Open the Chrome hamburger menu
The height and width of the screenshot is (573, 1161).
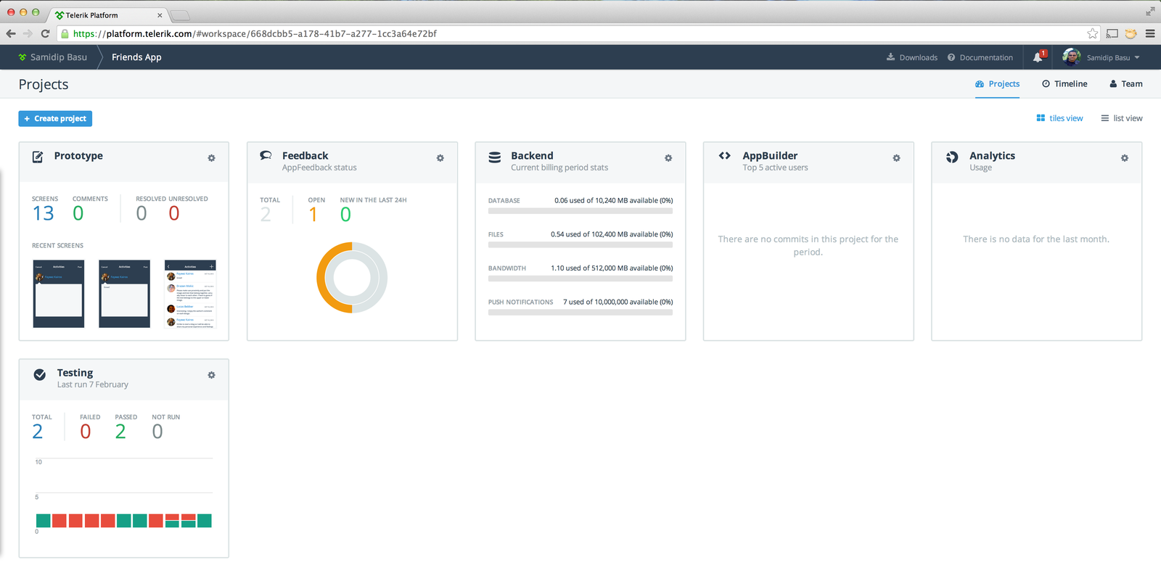pyautogui.click(x=1150, y=33)
